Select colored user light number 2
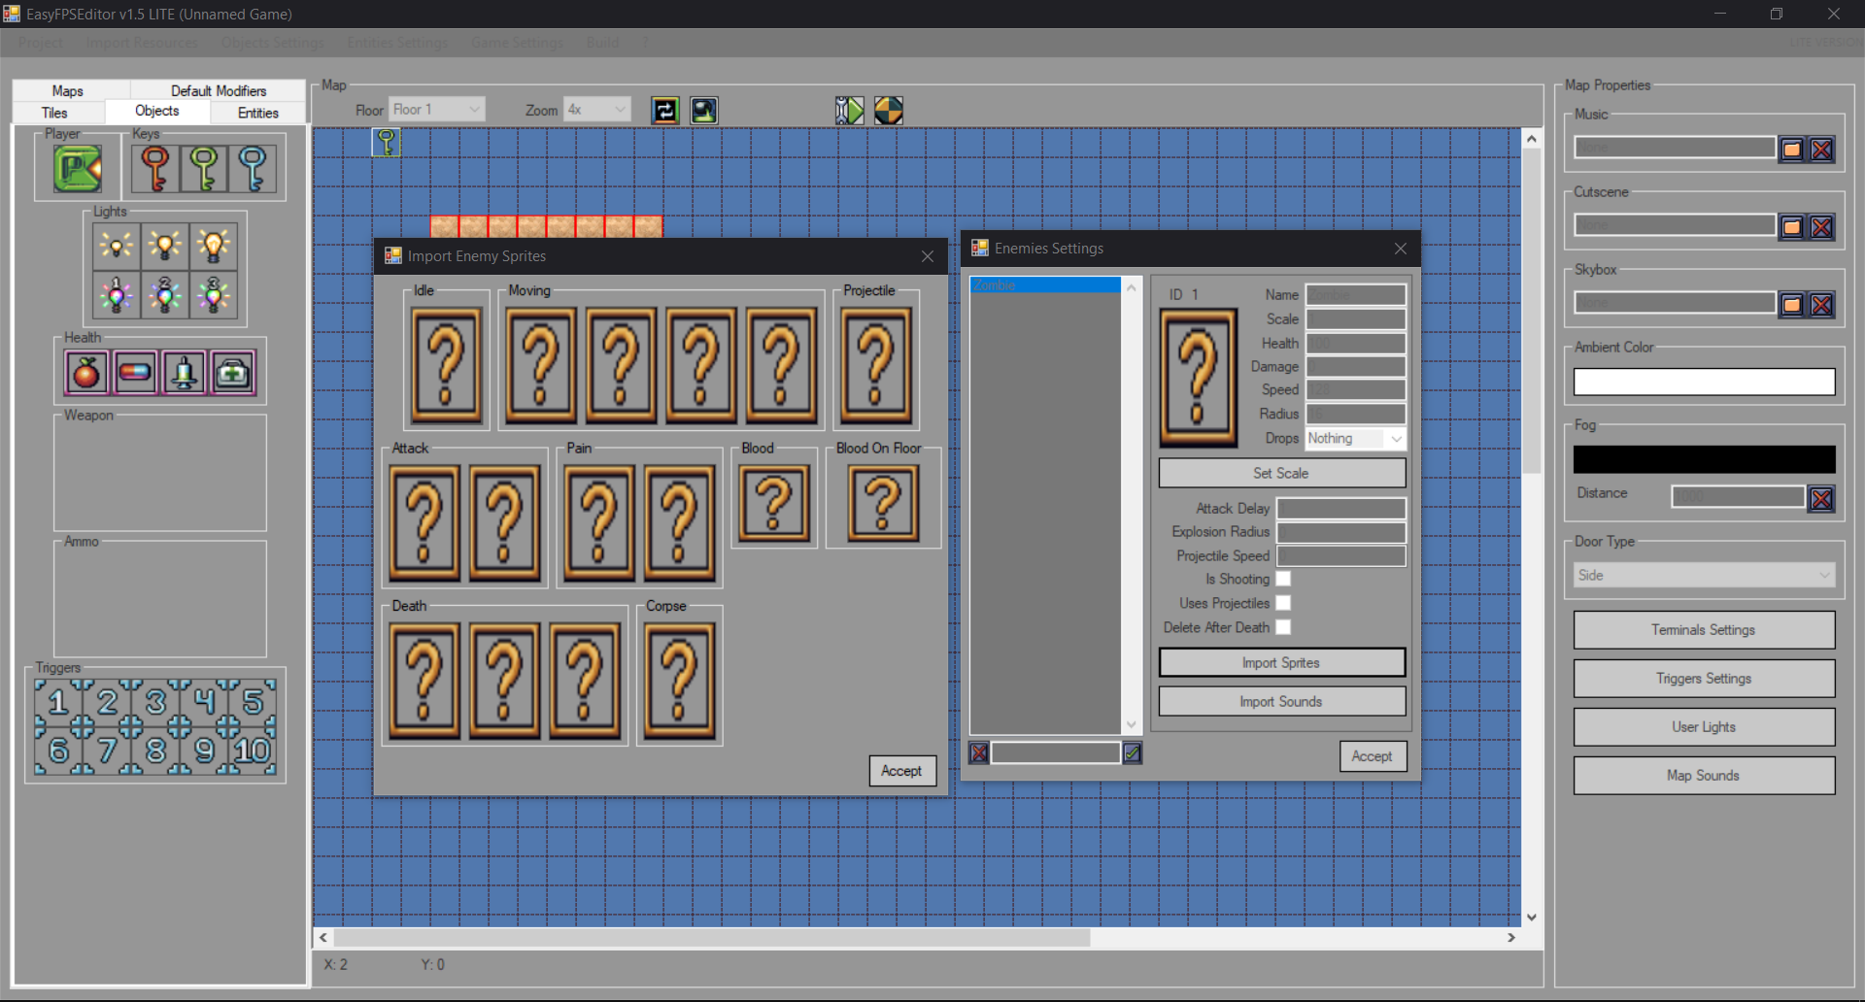Screen dimensions: 1865x1002 point(165,295)
